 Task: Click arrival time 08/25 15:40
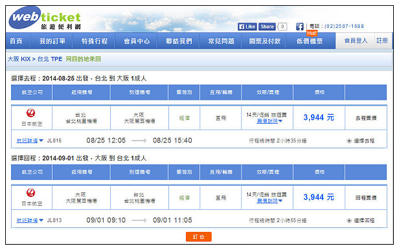point(172,141)
